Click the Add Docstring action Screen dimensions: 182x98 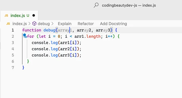[113, 24]
